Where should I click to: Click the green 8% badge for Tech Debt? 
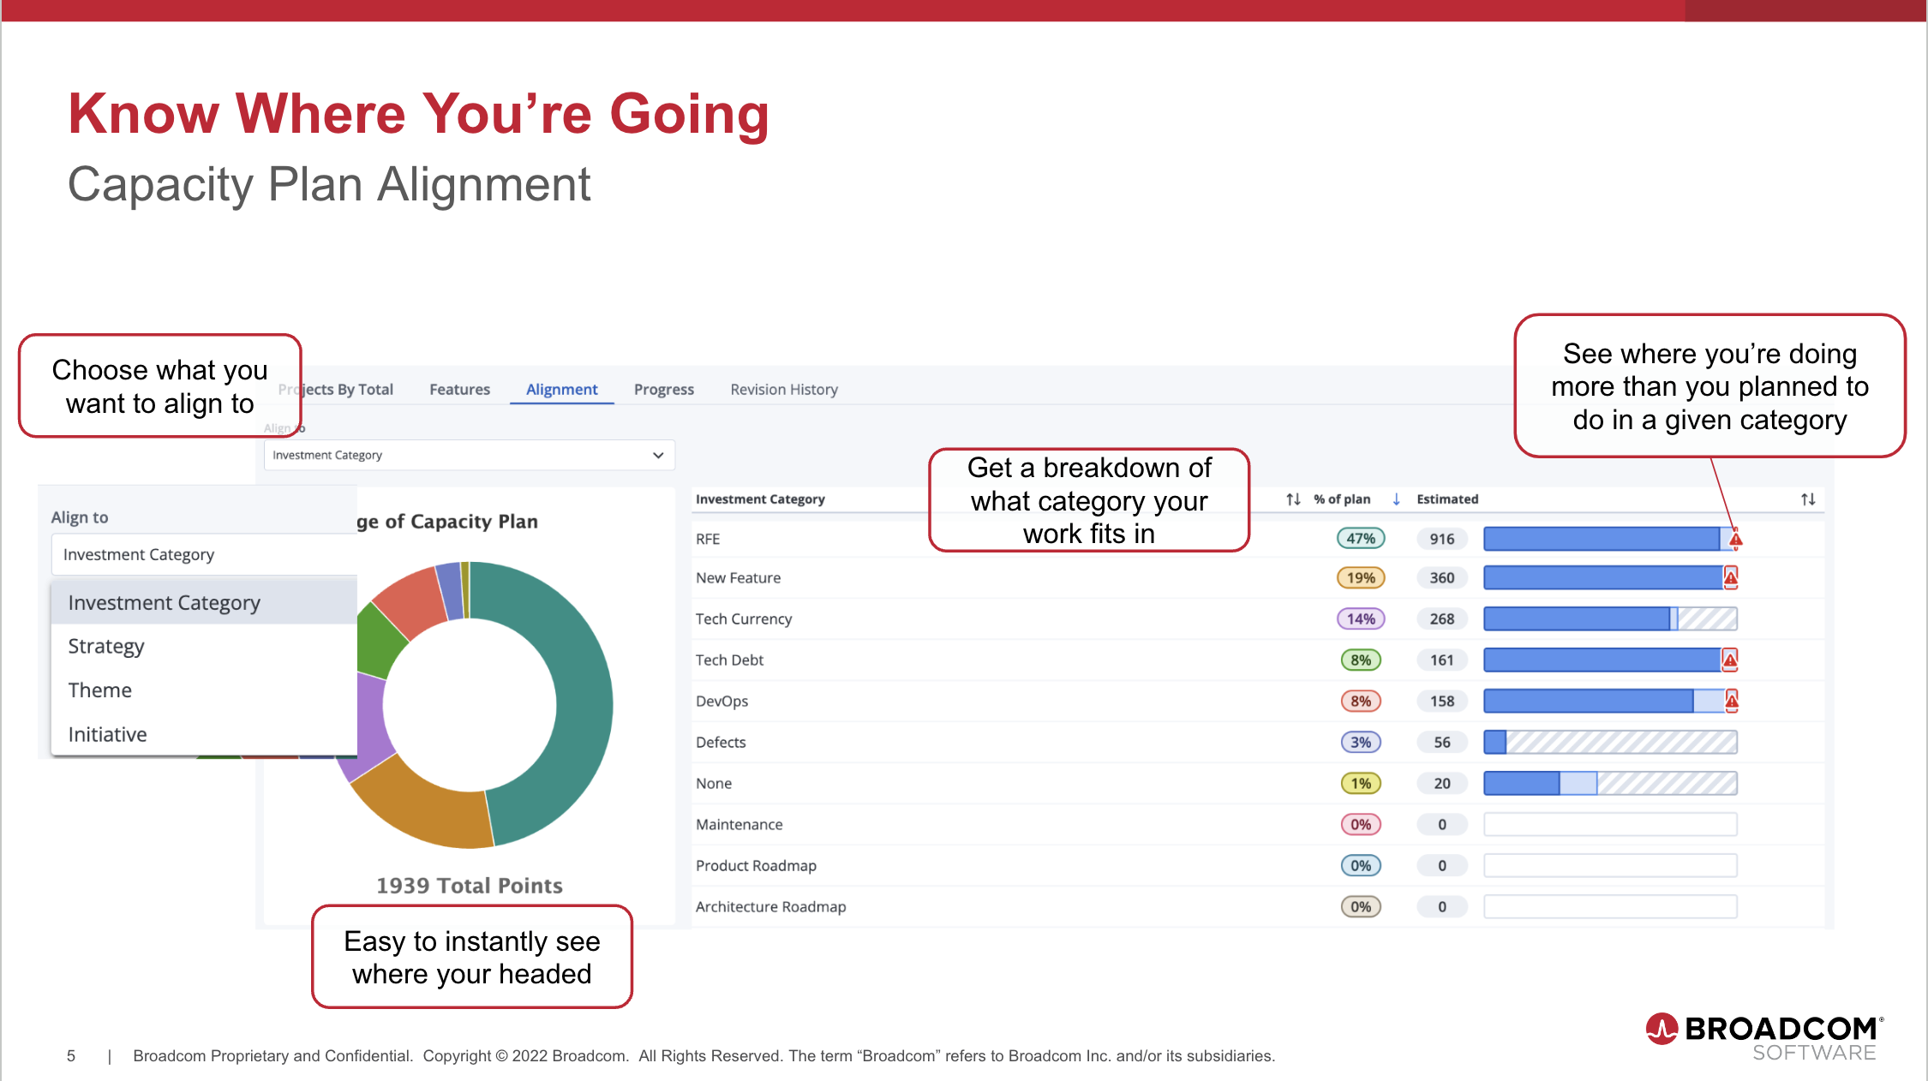tap(1361, 660)
